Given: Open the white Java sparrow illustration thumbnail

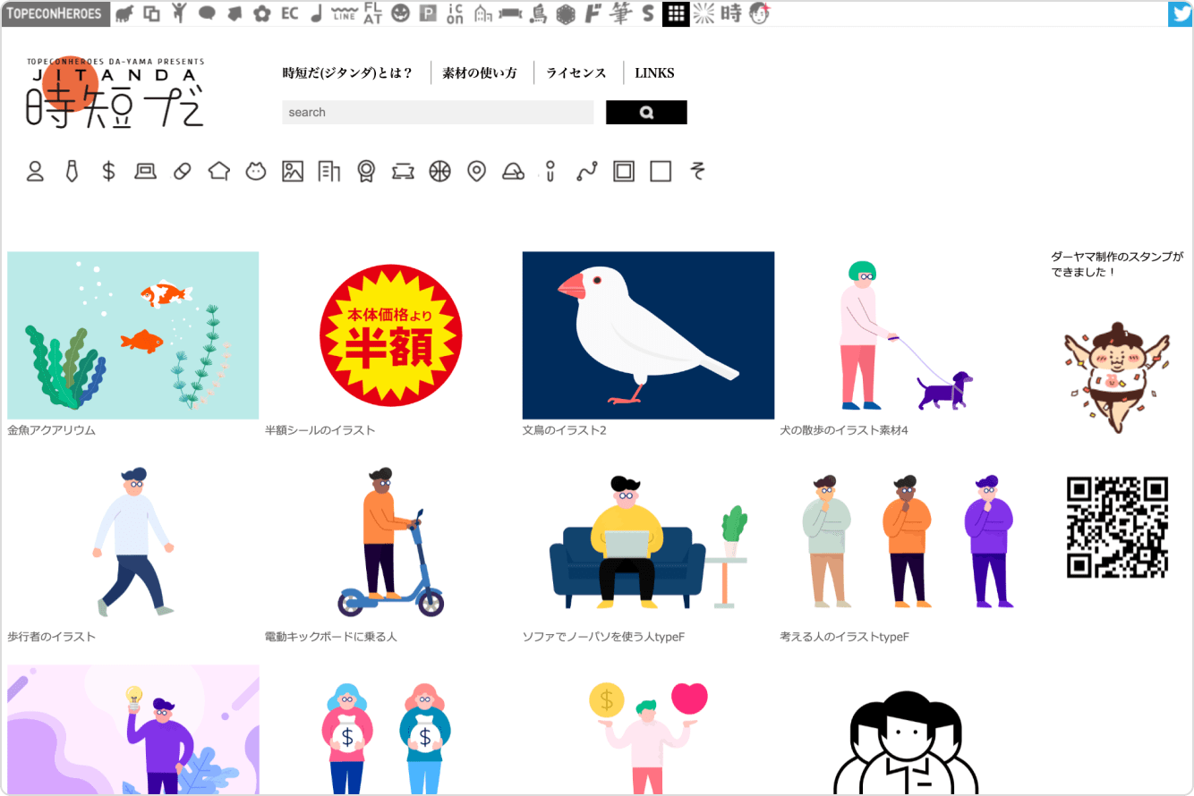Looking at the screenshot, I should 648,335.
